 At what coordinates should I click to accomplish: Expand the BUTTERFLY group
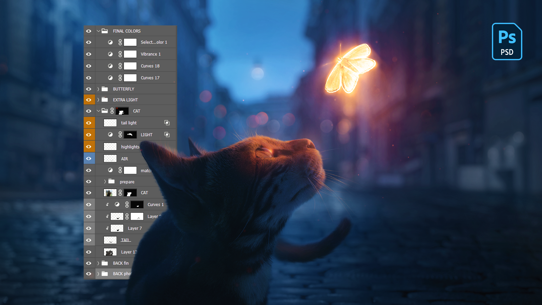coord(99,89)
